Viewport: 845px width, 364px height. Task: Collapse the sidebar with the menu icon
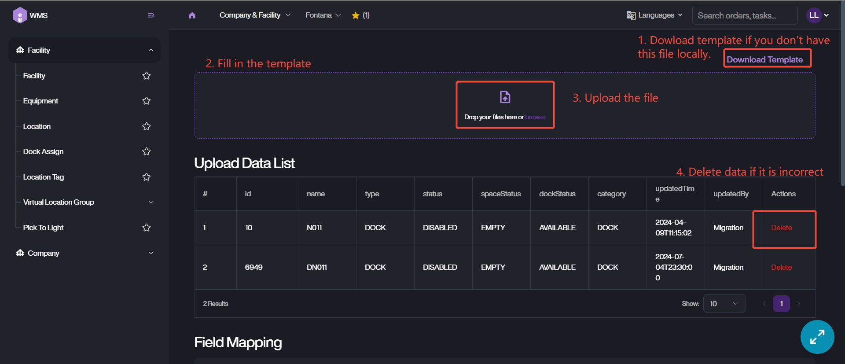point(151,15)
